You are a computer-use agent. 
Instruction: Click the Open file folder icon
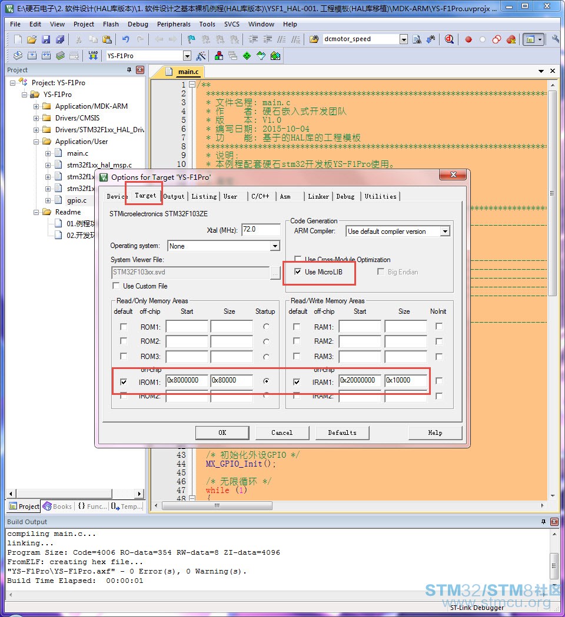click(32, 39)
